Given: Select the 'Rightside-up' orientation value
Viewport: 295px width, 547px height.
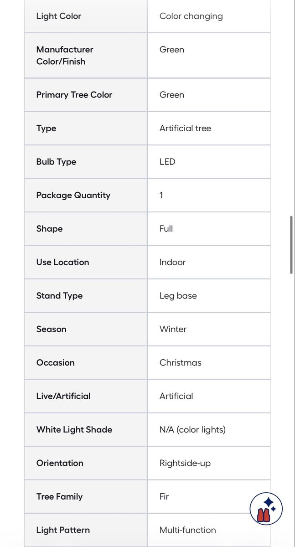Looking at the screenshot, I should [185, 463].
